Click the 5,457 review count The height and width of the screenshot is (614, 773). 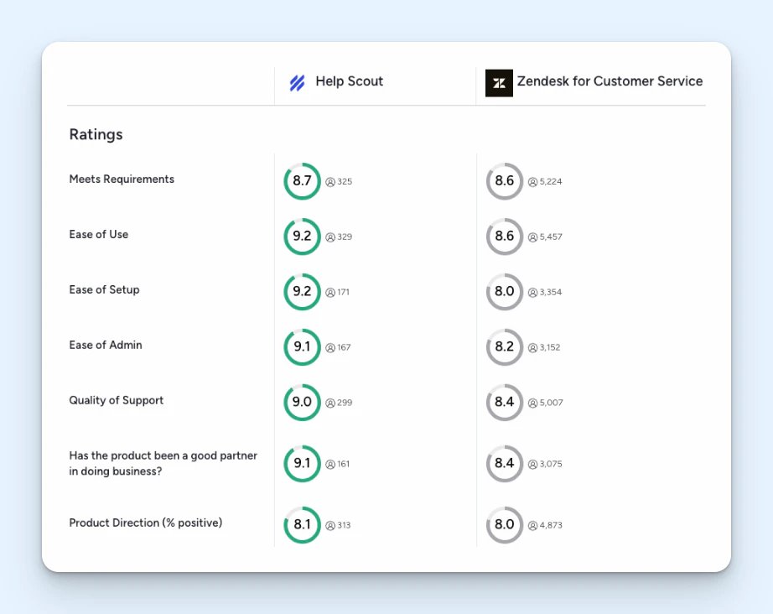[x=551, y=237]
